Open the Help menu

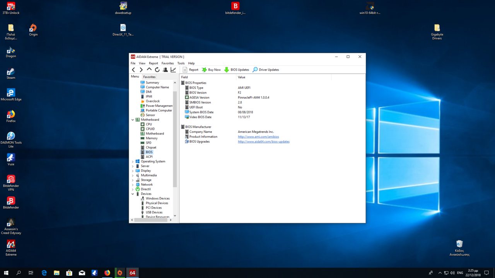point(191,63)
